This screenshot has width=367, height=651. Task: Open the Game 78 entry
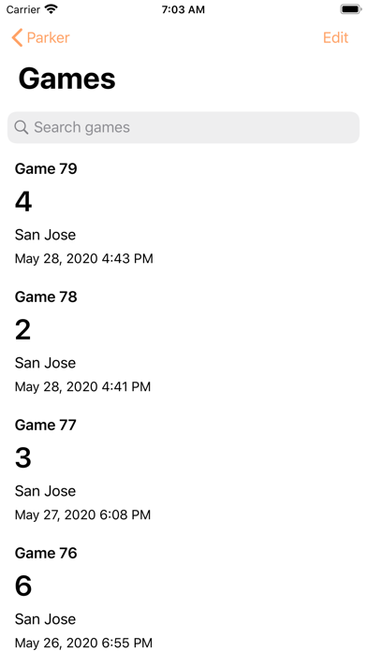[x=183, y=341]
